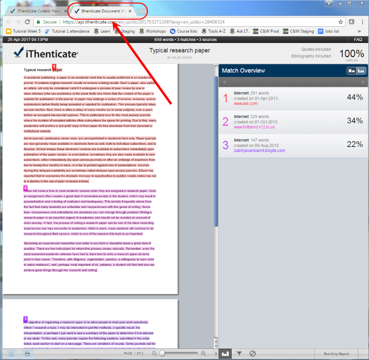The image size is (369, 360).
Task: Click the Chrome user profile icon
Action: [x=329, y=3]
